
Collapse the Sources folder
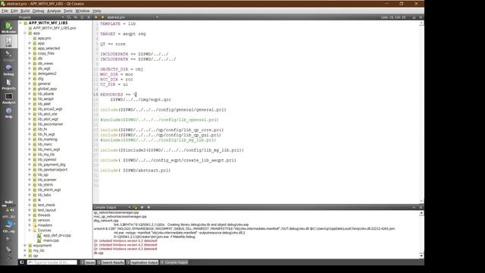coord(30,231)
